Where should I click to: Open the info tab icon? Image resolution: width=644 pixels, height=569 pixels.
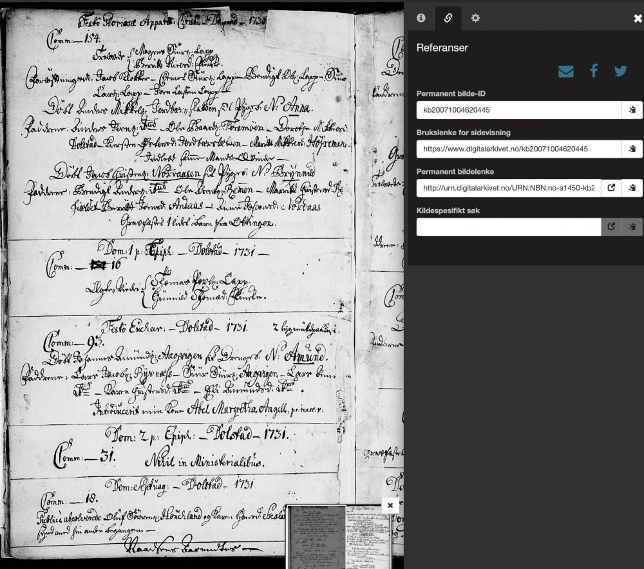click(421, 18)
